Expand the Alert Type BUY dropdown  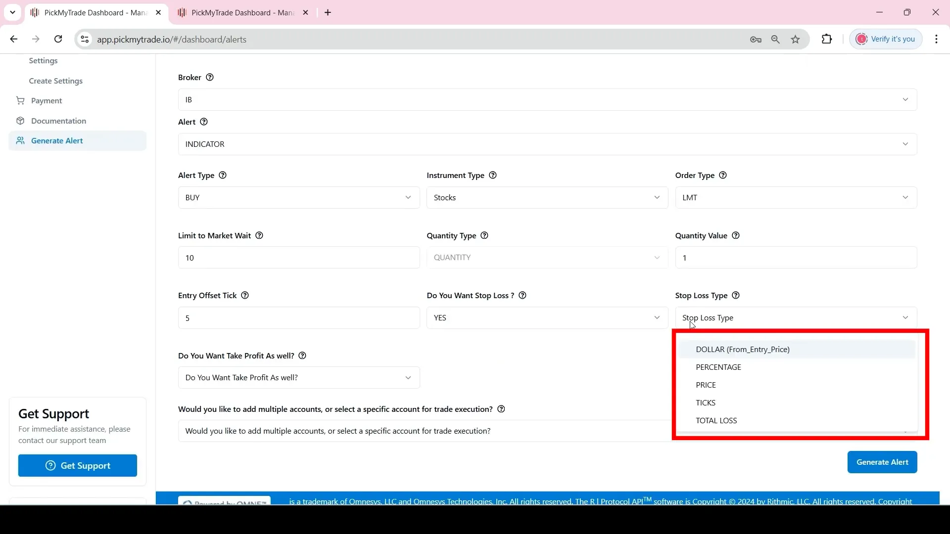(x=298, y=198)
